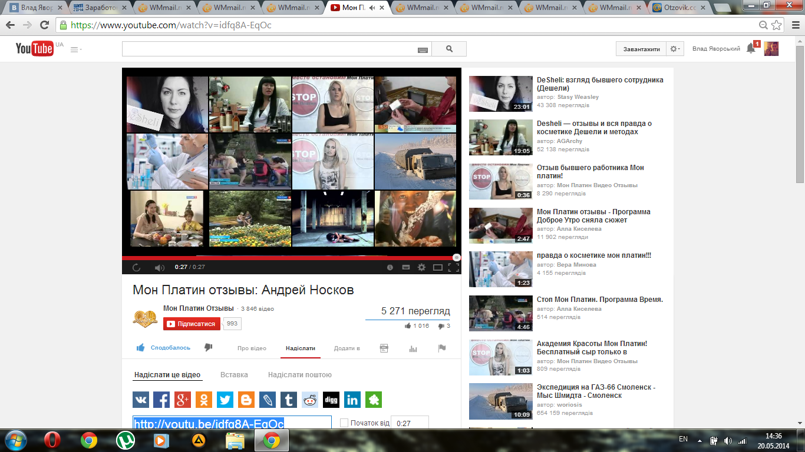Open 'правда о косметике мон платин!!!' video
Viewport: 805px width, 452px height.
click(594, 256)
